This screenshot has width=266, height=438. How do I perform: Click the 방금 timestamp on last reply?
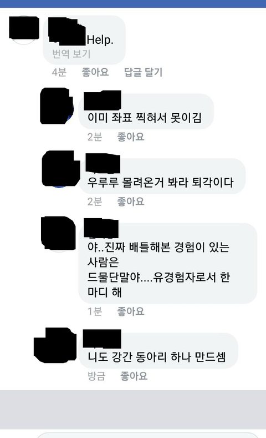pos(96,376)
